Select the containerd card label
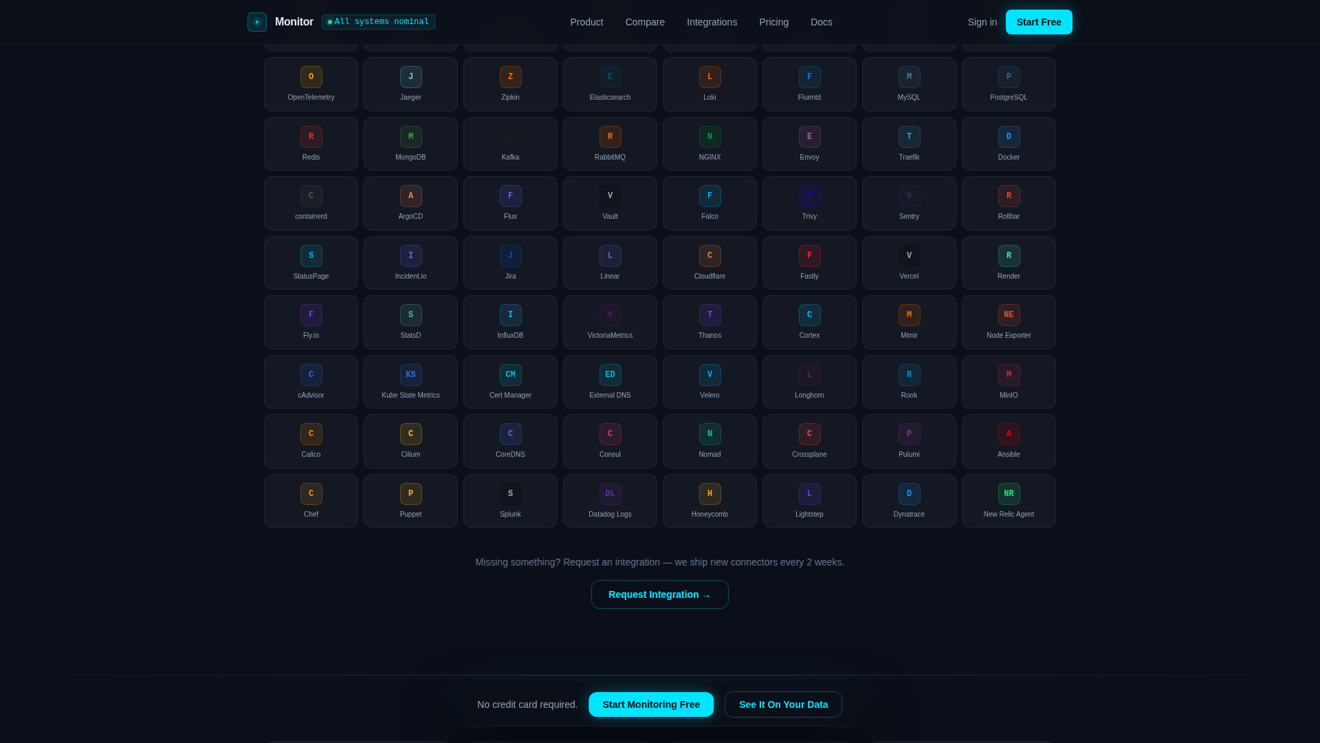The image size is (1320, 743). pos(311,217)
